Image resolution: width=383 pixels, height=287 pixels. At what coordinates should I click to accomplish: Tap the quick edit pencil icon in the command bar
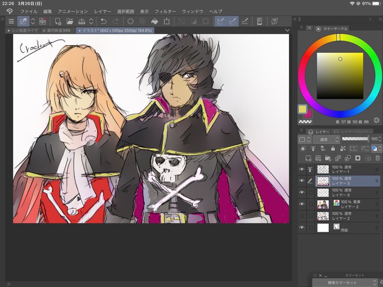pos(23,21)
